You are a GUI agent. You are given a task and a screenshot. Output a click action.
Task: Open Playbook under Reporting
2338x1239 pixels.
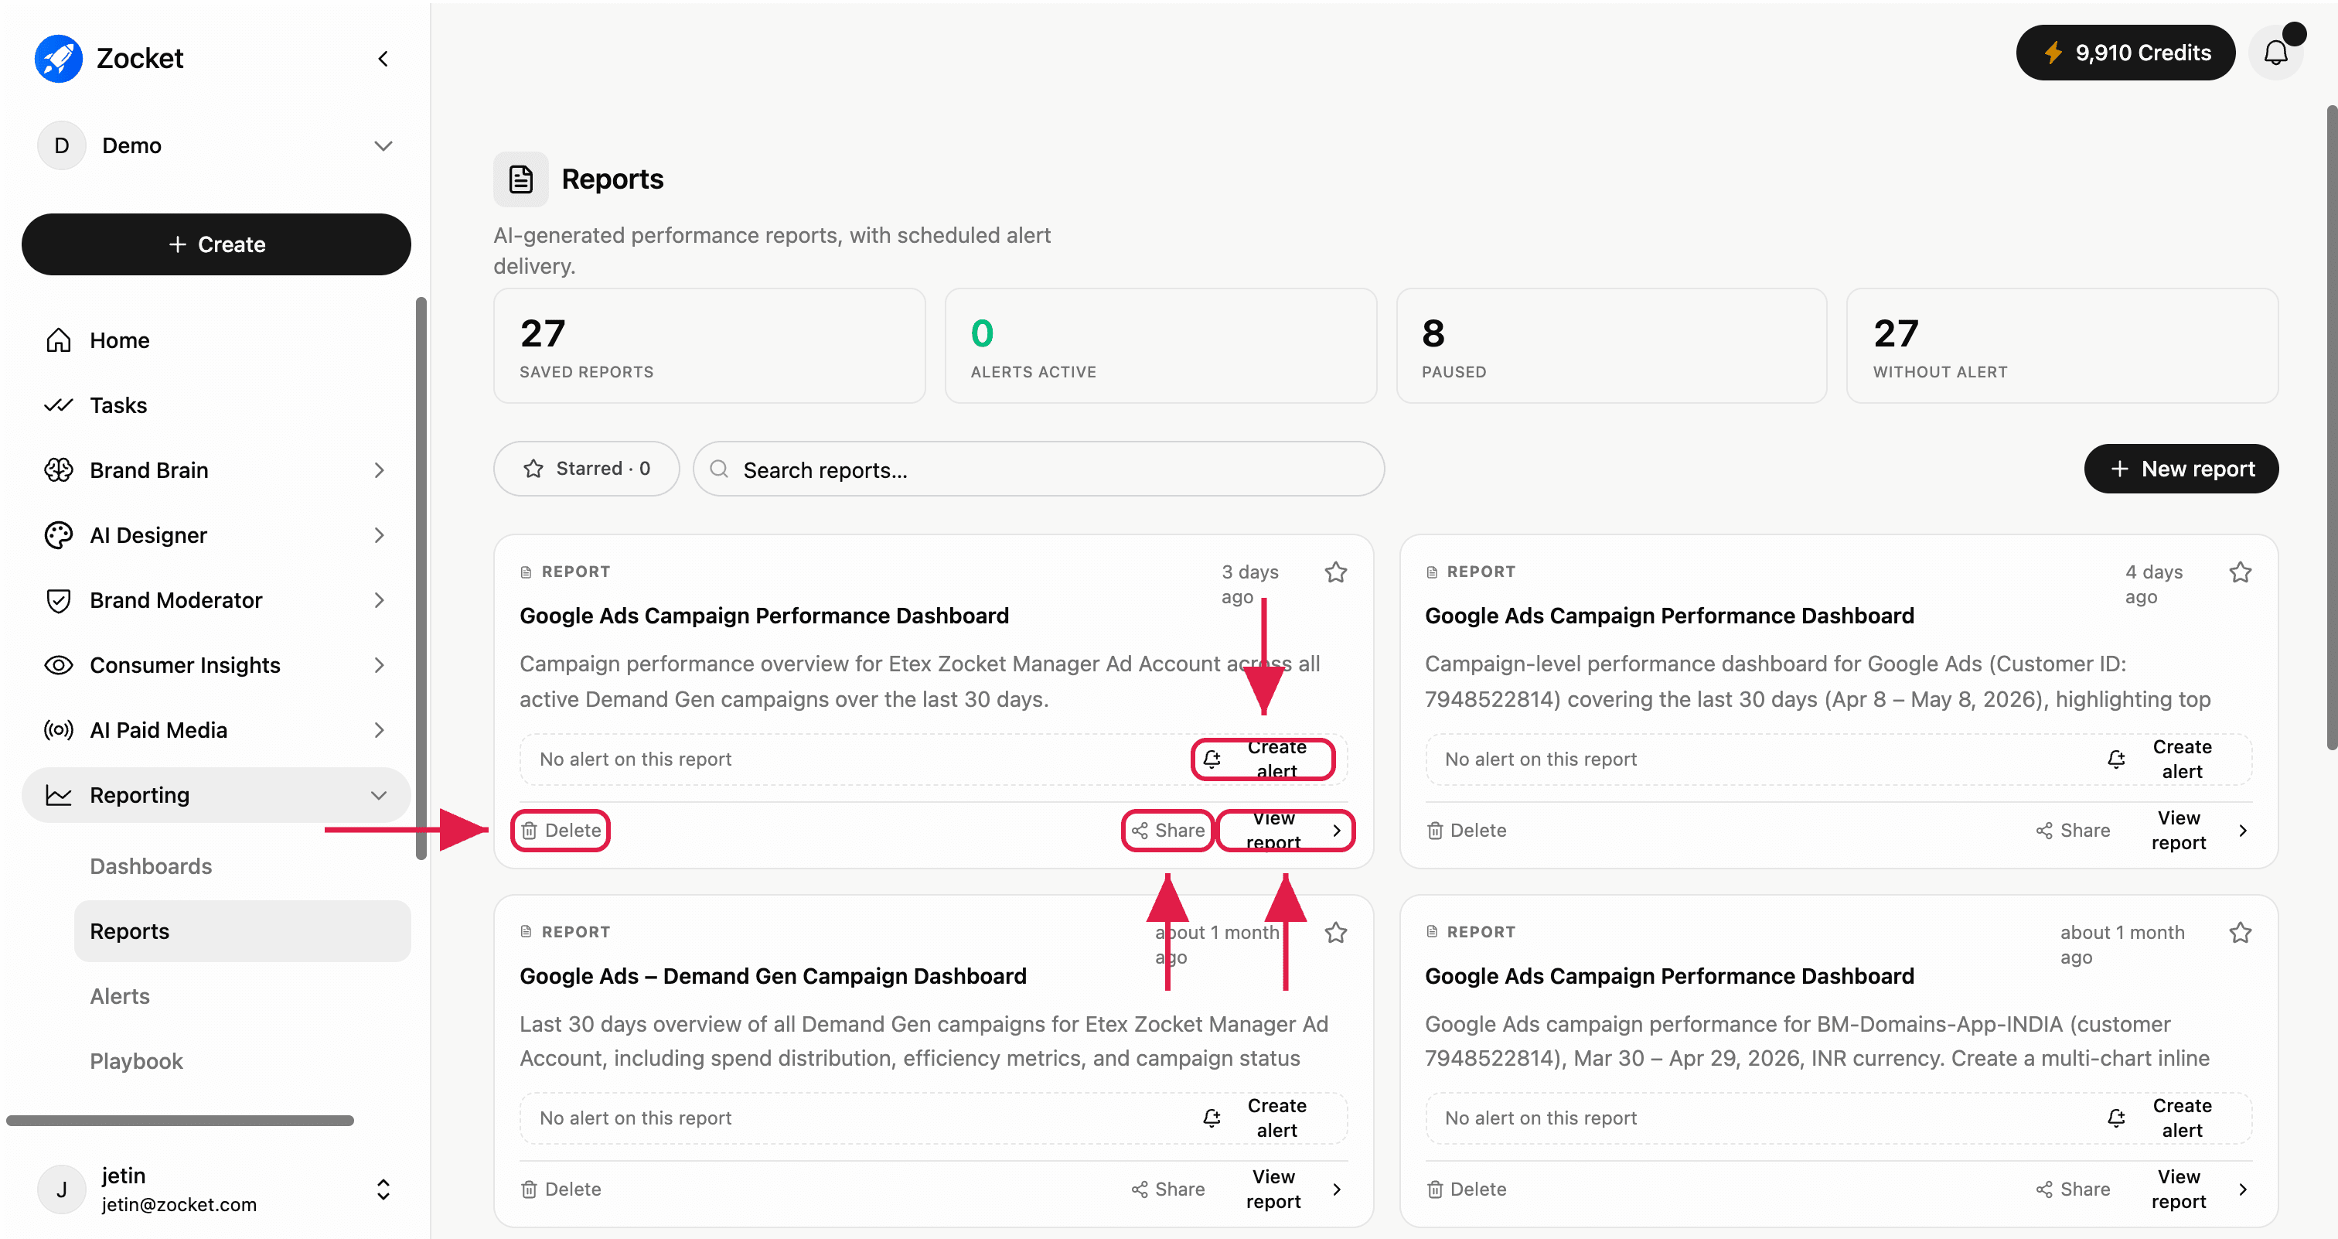pos(136,1061)
